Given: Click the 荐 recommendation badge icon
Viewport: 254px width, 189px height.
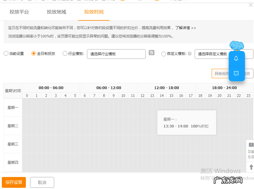Looking at the screenshot, I should pos(151,52).
